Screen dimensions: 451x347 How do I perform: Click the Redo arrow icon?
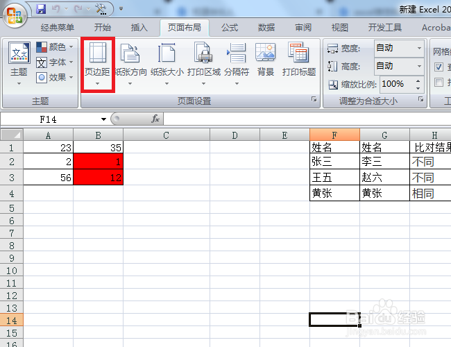click(78, 9)
